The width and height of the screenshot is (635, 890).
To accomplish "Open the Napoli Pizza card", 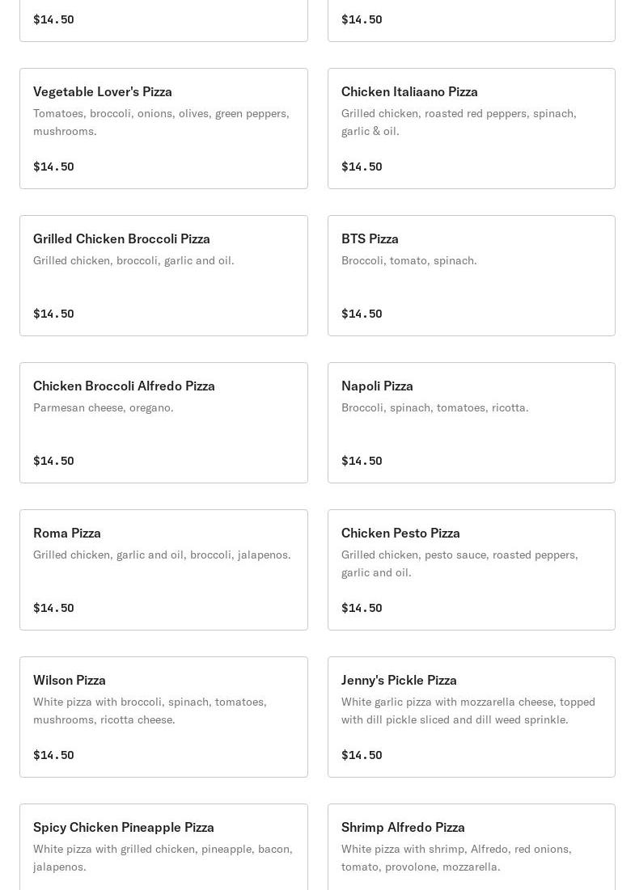I will click(472, 422).
